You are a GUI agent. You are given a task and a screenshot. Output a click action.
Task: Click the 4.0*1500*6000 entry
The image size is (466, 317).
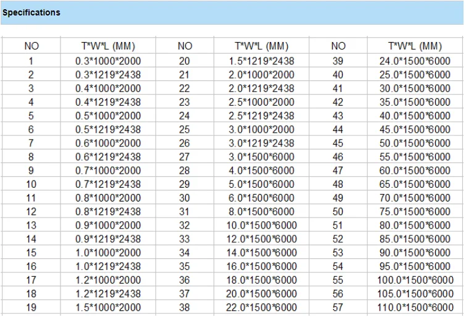(262, 171)
